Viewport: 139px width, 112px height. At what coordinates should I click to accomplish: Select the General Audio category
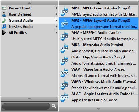[29, 21]
